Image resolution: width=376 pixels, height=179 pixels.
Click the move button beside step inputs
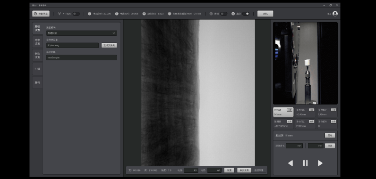coord(330,146)
